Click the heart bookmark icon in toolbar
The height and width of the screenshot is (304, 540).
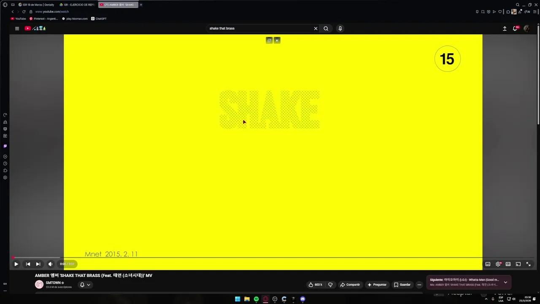[500, 12]
